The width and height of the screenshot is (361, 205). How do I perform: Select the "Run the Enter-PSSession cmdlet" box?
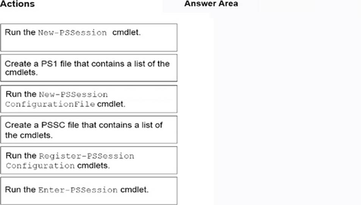pyautogui.click(x=89, y=191)
